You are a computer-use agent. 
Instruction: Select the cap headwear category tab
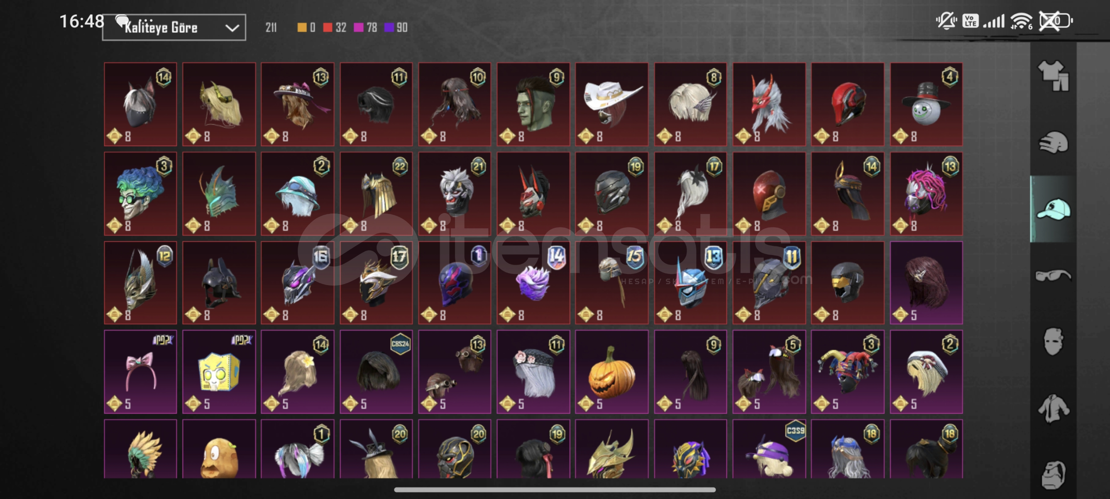[x=1053, y=209]
